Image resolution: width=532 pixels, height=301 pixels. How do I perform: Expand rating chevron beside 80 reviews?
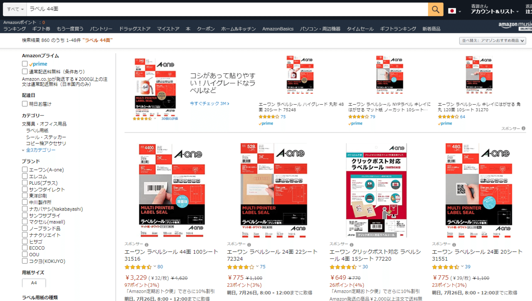(155, 267)
